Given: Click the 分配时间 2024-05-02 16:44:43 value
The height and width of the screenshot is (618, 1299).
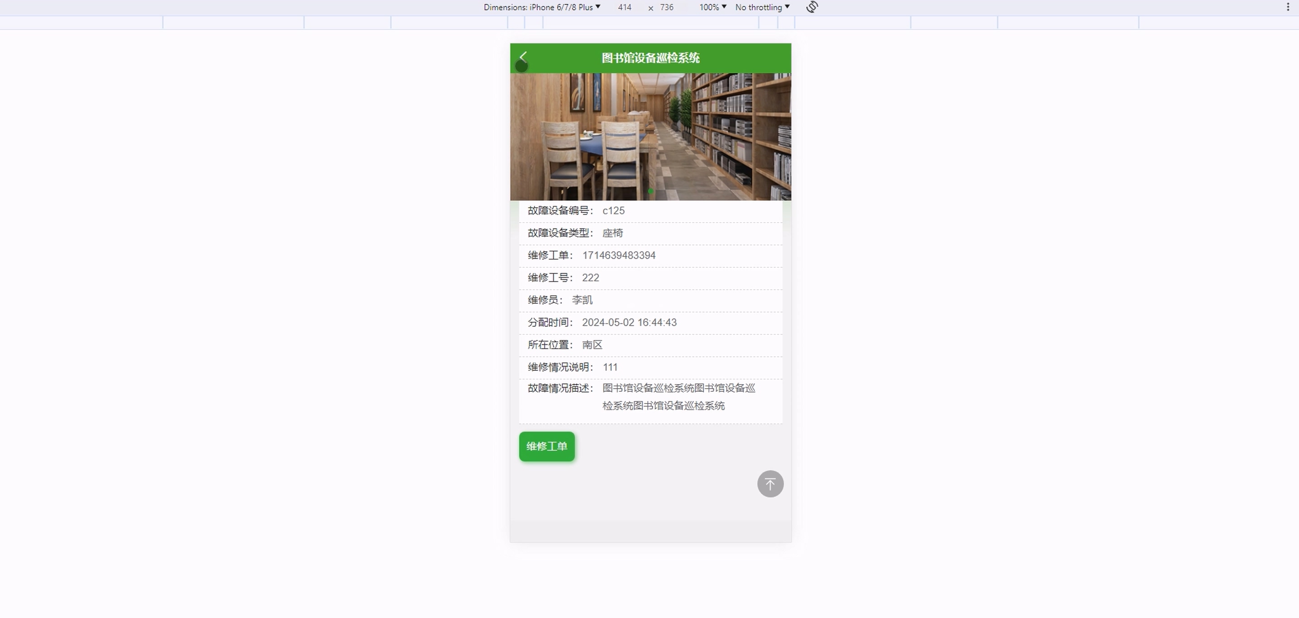Looking at the screenshot, I should 629,323.
